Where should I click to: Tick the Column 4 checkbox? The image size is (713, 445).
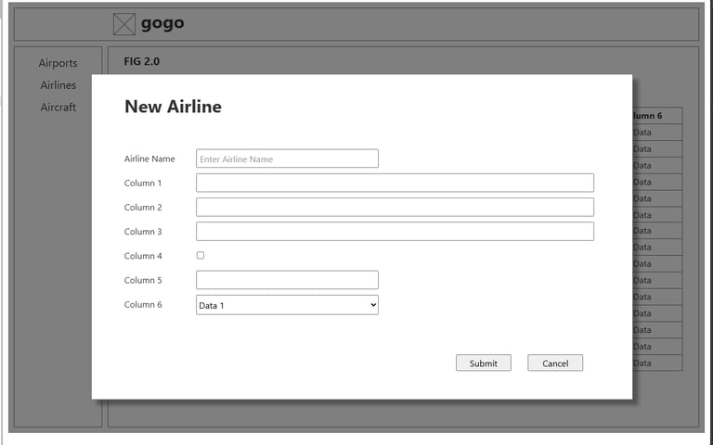pos(201,256)
